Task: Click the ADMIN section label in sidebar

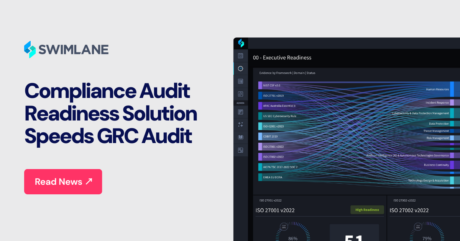Action: [240, 103]
